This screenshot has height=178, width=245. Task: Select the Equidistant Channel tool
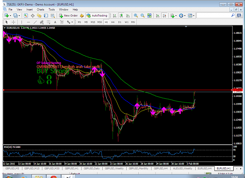[x=42, y=22]
